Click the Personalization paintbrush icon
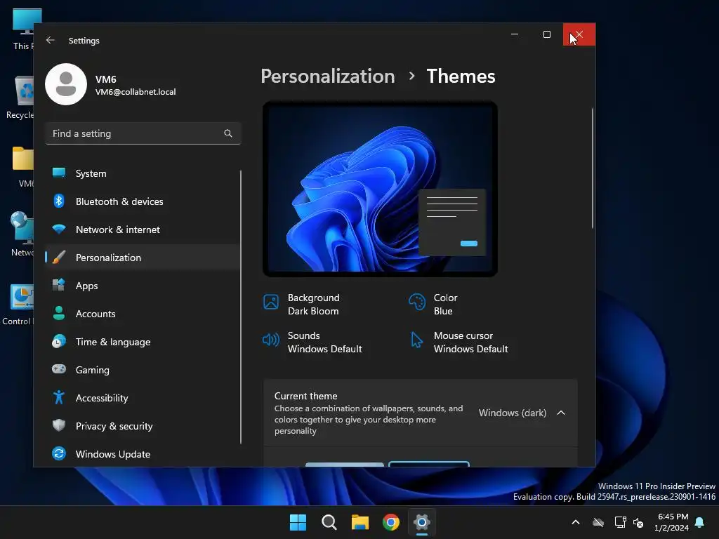The image size is (719, 539). [x=59, y=257]
